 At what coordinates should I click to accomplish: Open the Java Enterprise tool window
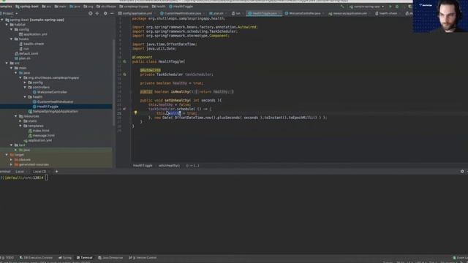tap(110, 258)
